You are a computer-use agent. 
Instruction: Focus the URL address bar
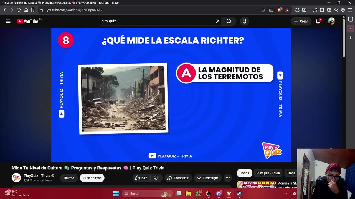[150, 10]
